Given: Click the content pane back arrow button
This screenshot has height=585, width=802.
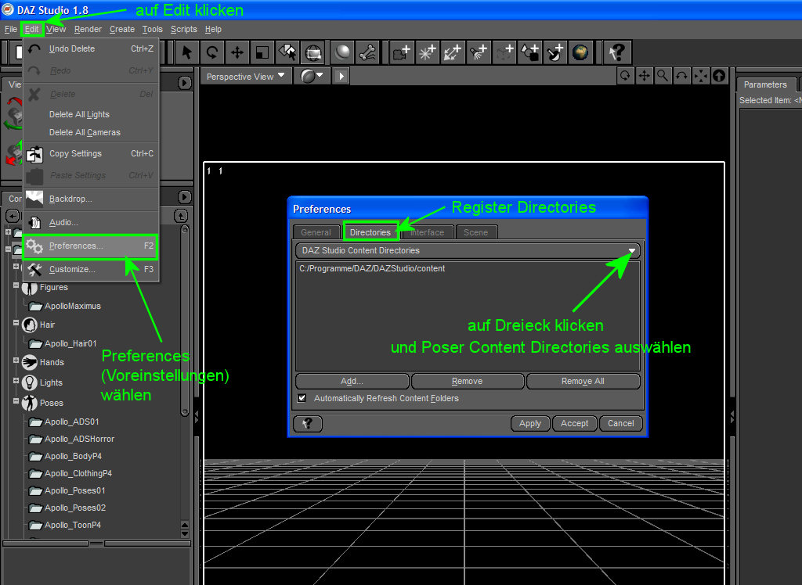Looking at the screenshot, I should click(x=13, y=216).
